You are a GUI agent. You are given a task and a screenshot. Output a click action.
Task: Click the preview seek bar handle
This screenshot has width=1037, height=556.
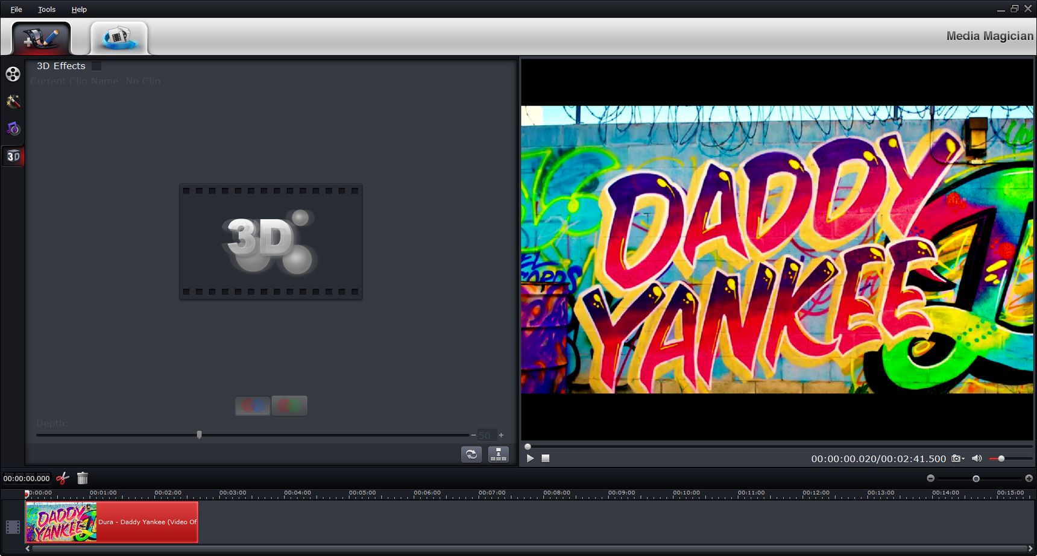pyautogui.click(x=528, y=446)
